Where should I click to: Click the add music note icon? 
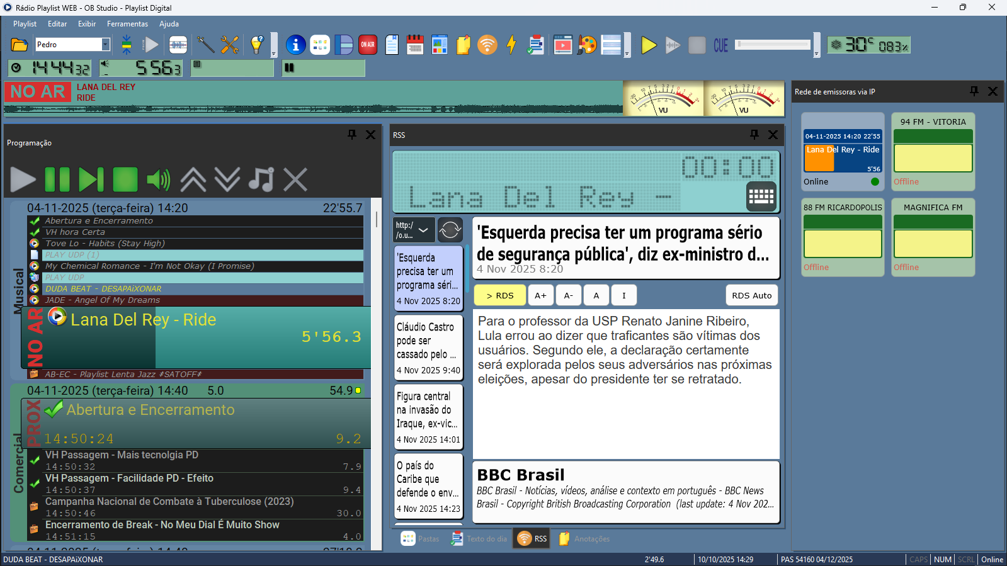261,179
